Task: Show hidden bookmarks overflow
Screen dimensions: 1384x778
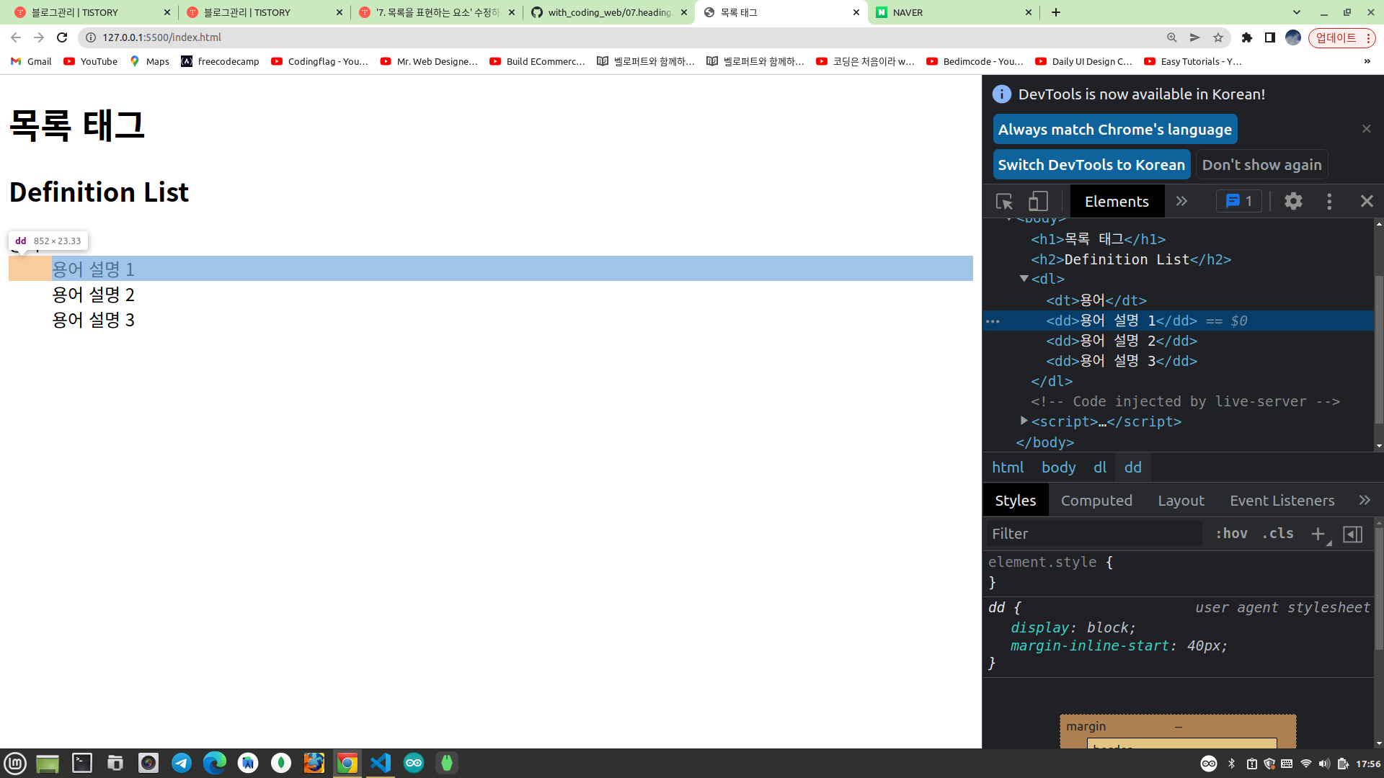Action: [1367, 61]
